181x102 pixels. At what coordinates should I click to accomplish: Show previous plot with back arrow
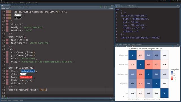click(117, 46)
